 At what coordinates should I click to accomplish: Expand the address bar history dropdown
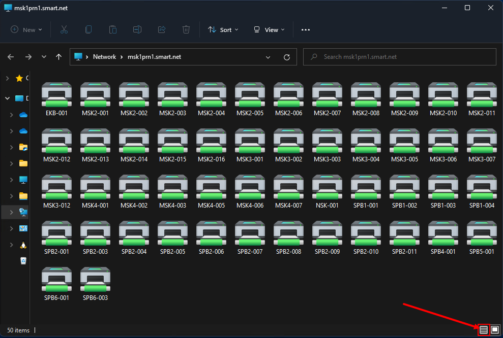point(268,57)
